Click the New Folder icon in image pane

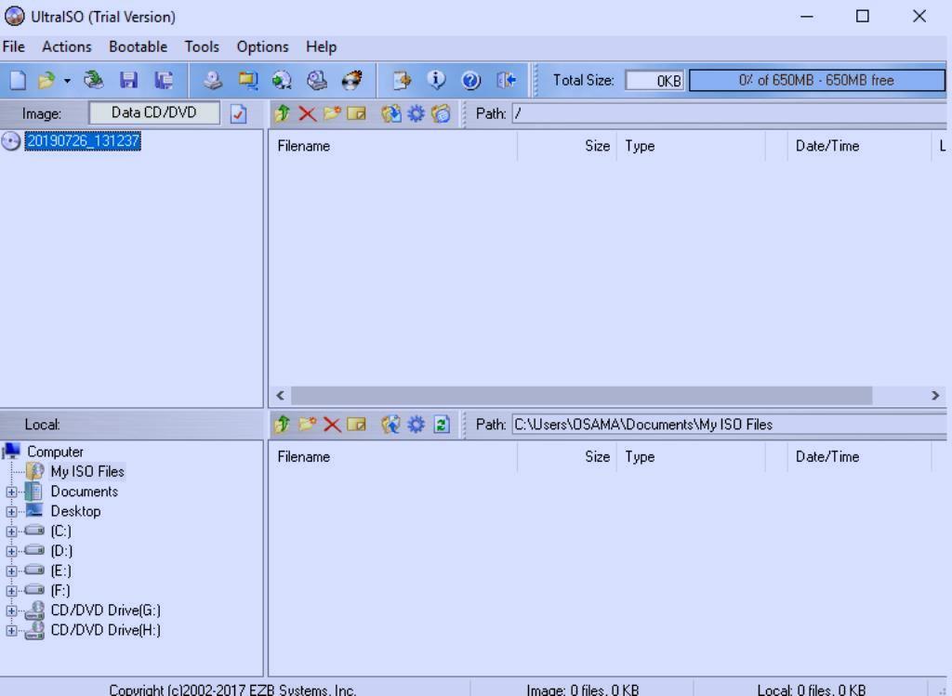[332, 113]
